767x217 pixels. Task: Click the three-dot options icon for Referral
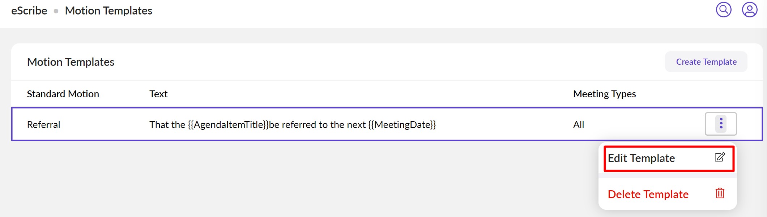coord(721,124)
